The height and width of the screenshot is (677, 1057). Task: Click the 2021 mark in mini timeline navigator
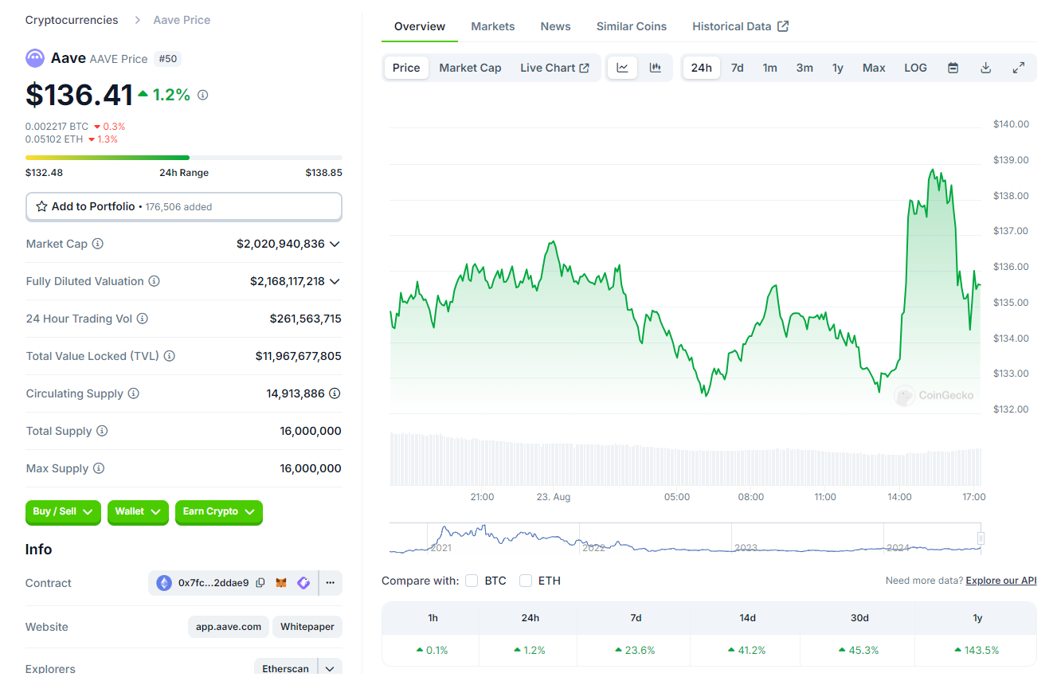[440, 548]
